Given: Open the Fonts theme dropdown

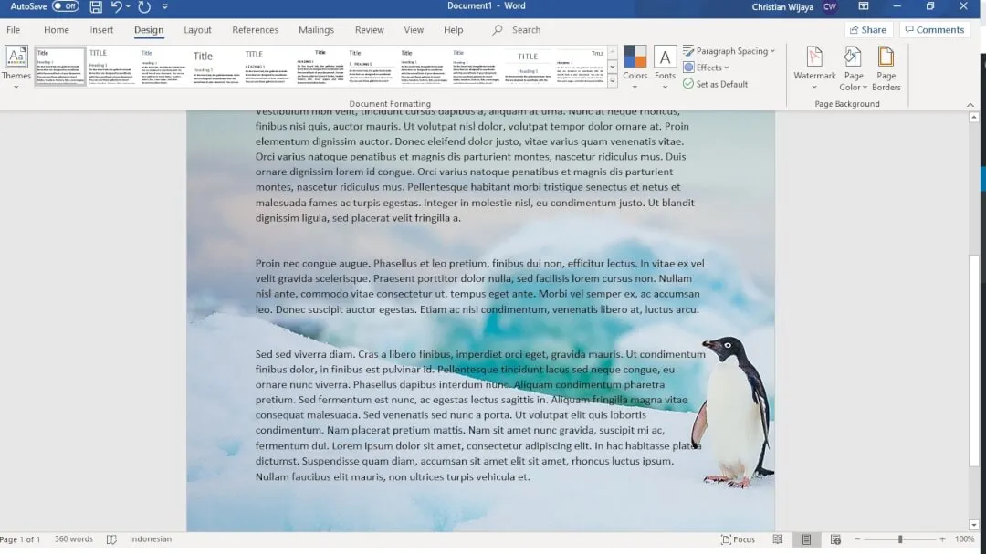Looking at the screenshot, I should coord(665,68).
